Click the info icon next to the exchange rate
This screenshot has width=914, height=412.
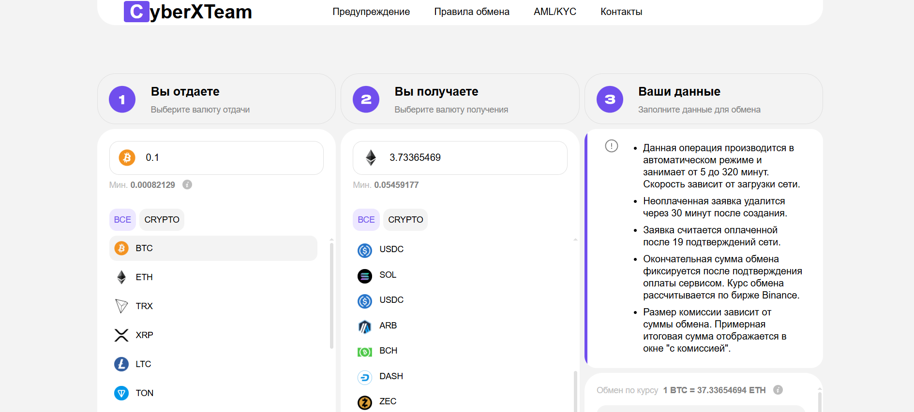tap(778, 390)
